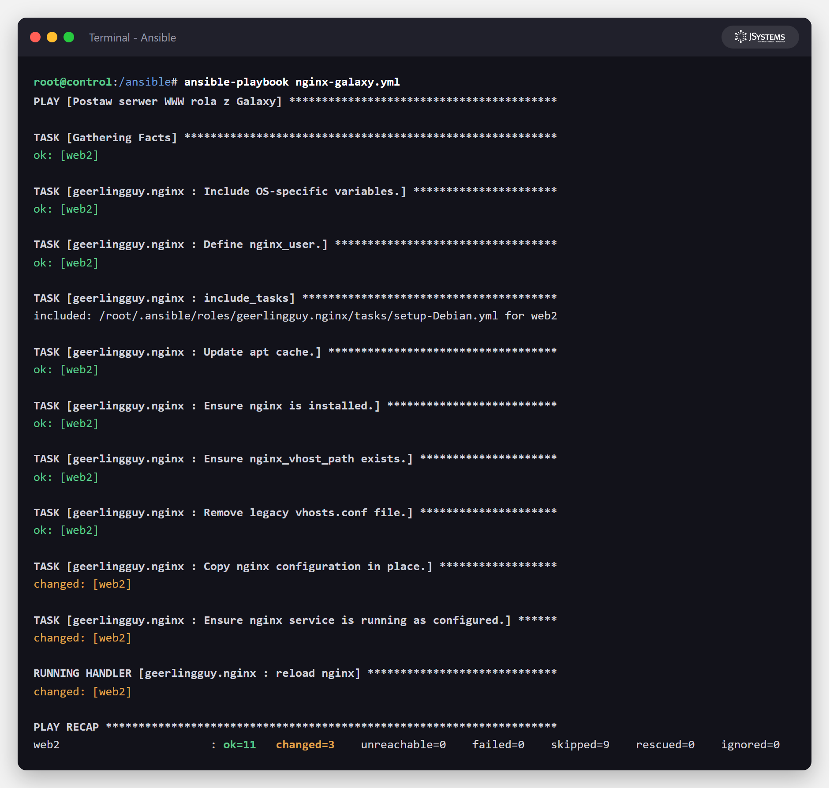830x788 pixels.
Task: Click the command 'ansible-playbook nginx-galaxy.yml'
Action: point(292,82)
